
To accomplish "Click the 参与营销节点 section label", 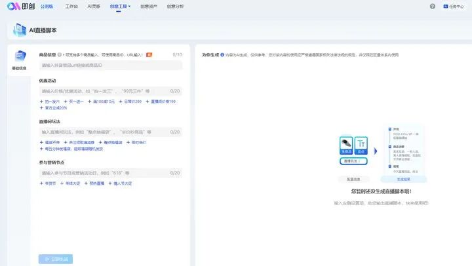I will (x=52, y=162).
